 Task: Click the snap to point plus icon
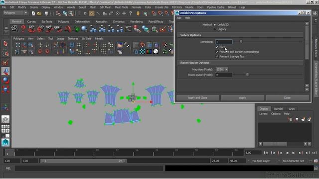(x=124, y=13)
